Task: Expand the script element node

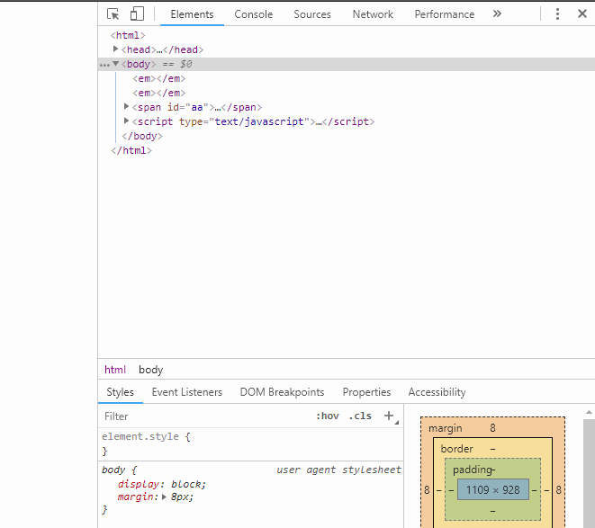Action: point(126,121)
